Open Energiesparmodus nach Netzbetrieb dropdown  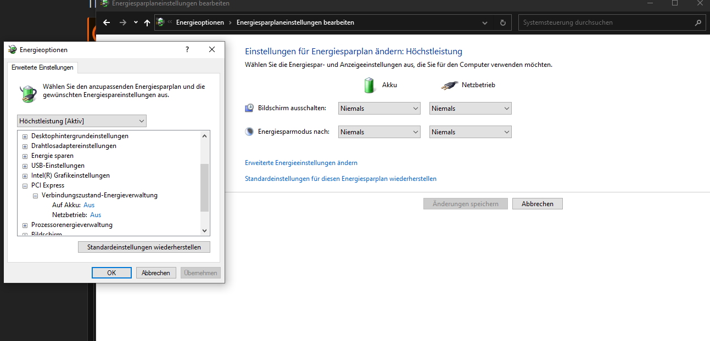pyautogui.click(x=471, y=132)
